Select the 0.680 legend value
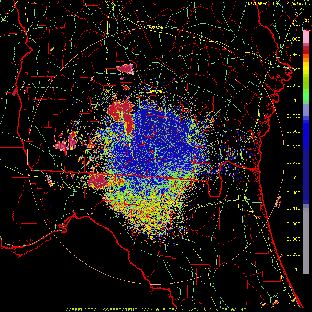This screenshot has width=312, height=312. pyautogui.click(x=294, y=131)
